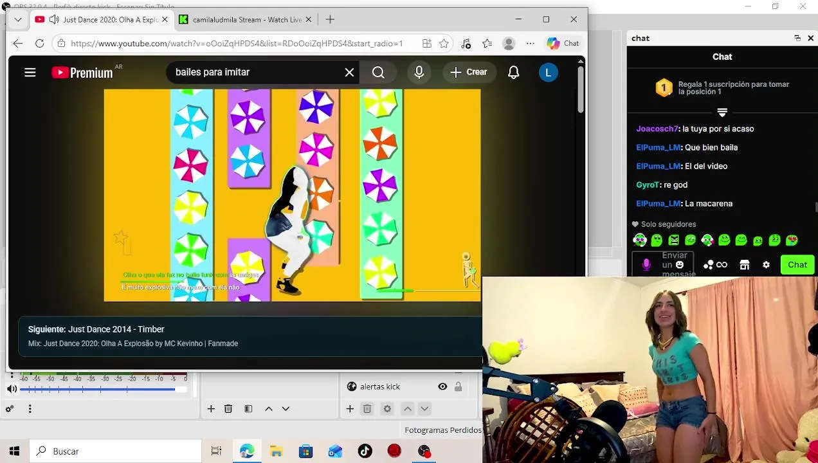818x463 pixels.
Task: Open the shop storefront icon in chat
Action: pyautogui.click(x=745, y=265)
